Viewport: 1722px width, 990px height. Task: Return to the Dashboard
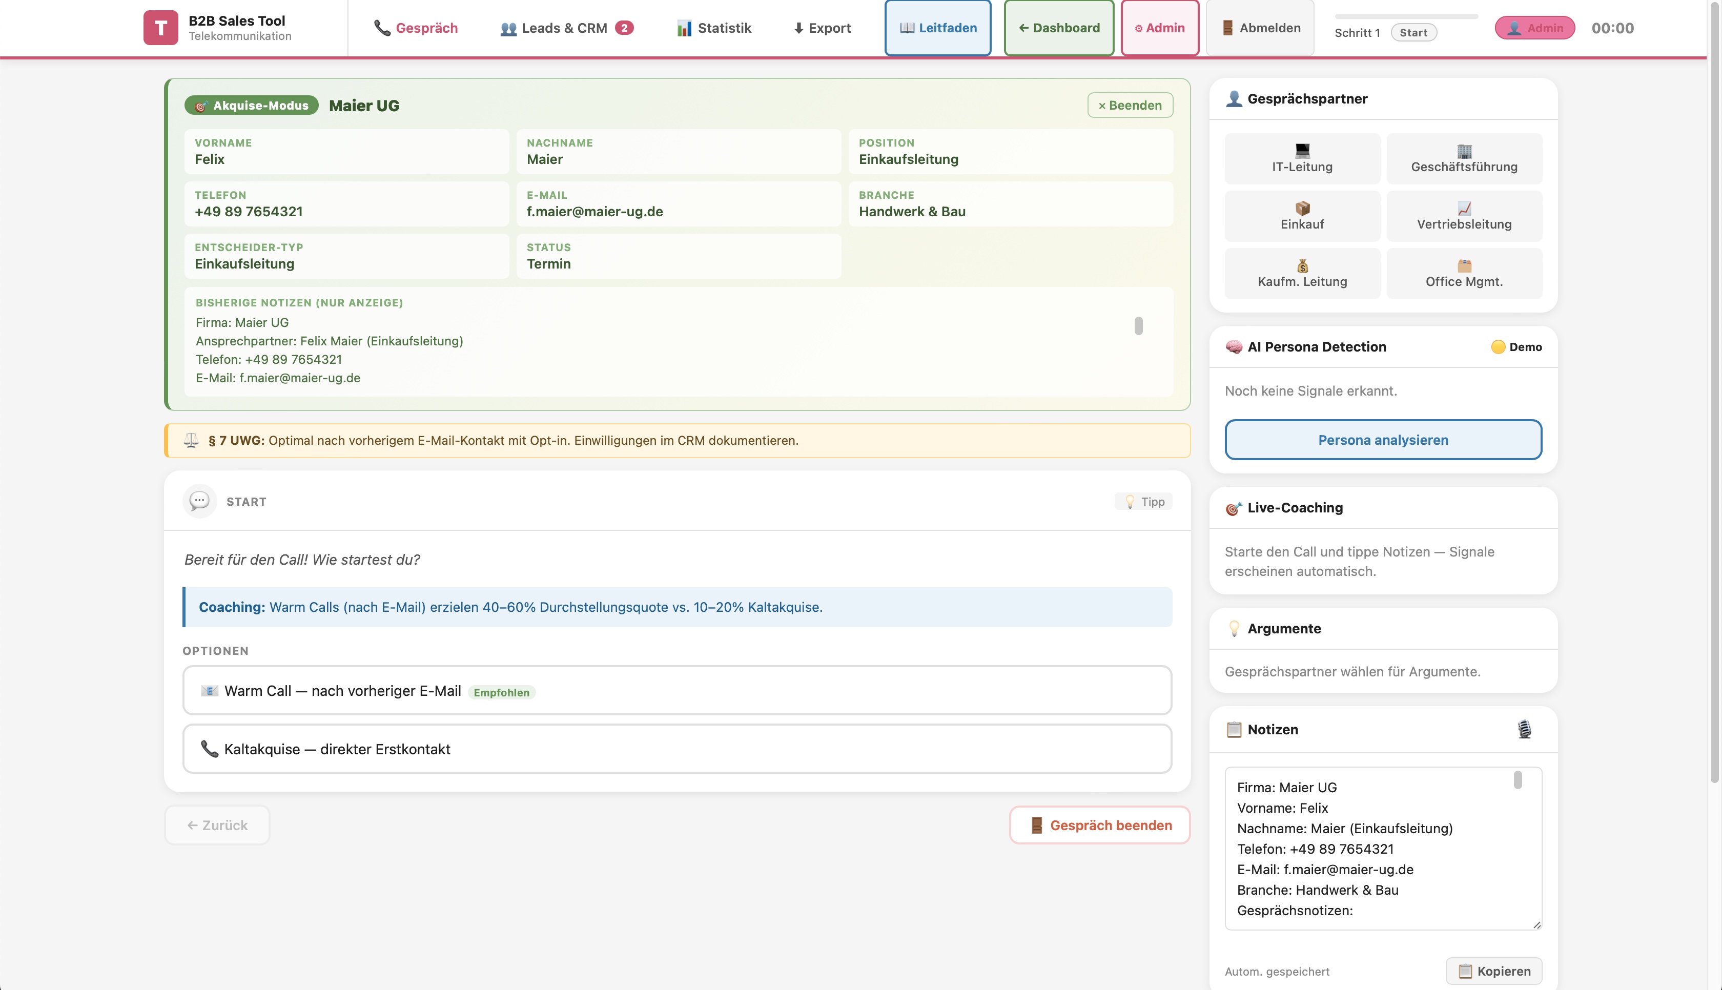[1058, 28]
